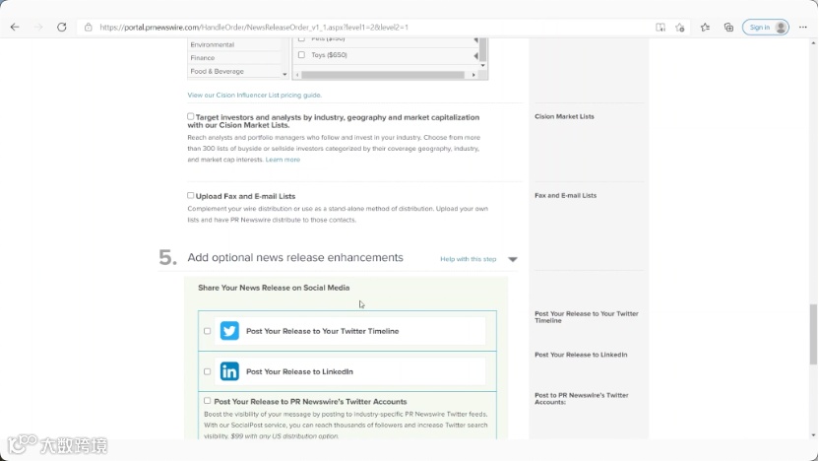The height and width of the screenshot is (461, 819).
Task: Open the Collections icon
Action: [x=728, y=28]
